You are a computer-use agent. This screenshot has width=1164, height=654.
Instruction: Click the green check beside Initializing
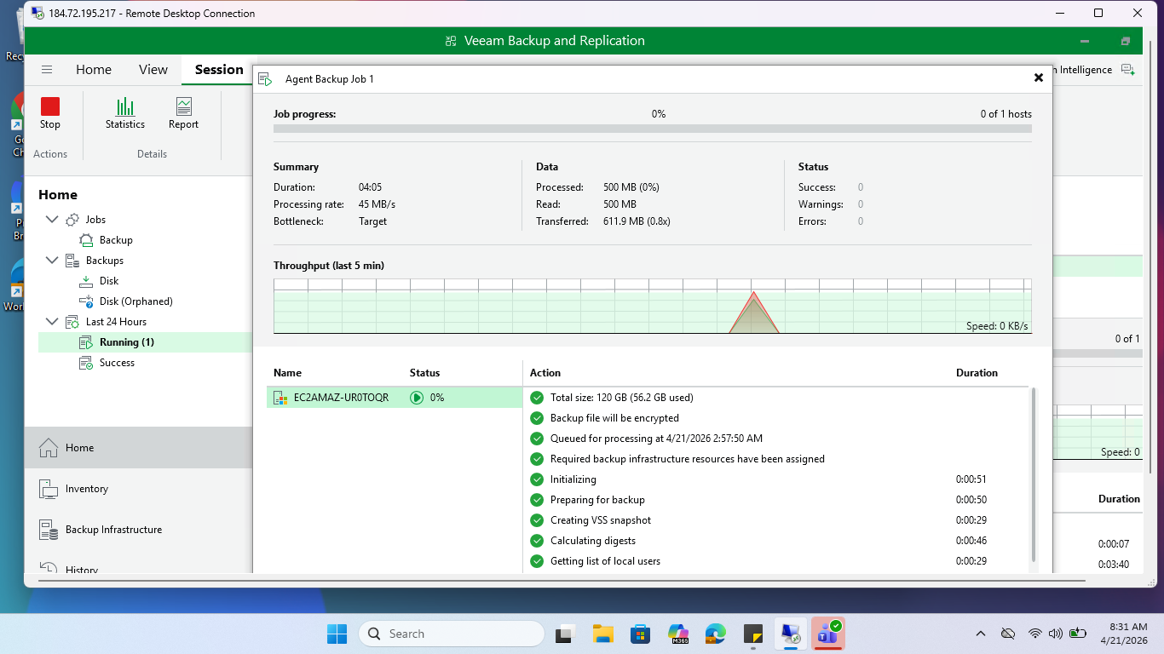[x=537, y=479]
